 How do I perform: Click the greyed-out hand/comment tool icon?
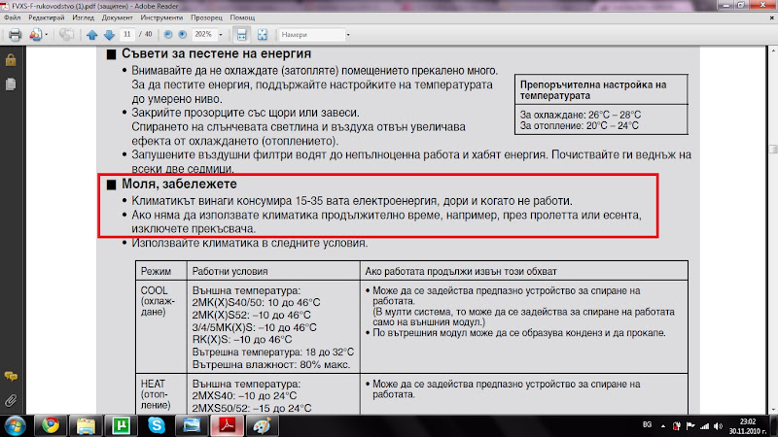click(x=66, y=35)
